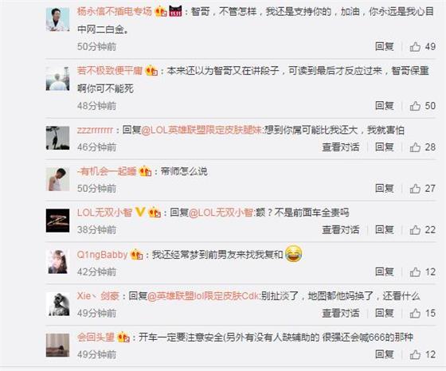Click thumbs-up on the 50-like comment
The image size is (446, 371).
tap(415, 106)
